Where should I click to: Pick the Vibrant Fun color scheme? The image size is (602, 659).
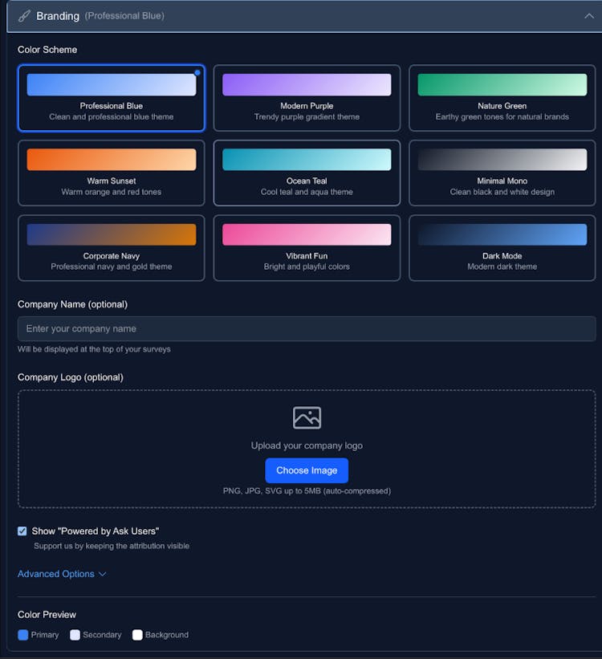click(307, 248)
